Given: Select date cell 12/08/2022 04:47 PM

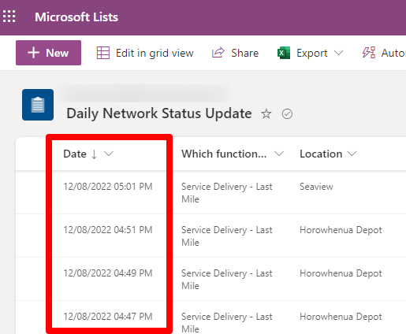Looking at the screenshot, I should tap(108, 317).
